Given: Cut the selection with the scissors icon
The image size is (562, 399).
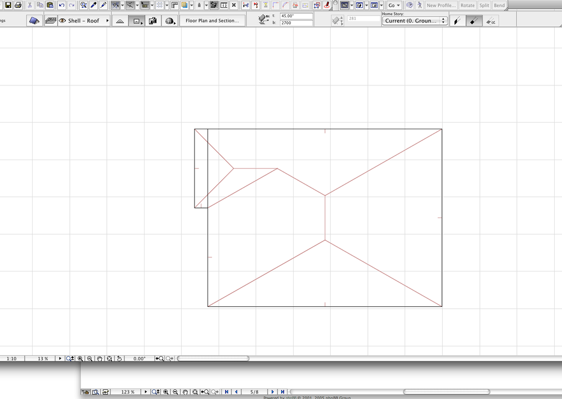Looking at the screenshot, I should 29,5.
